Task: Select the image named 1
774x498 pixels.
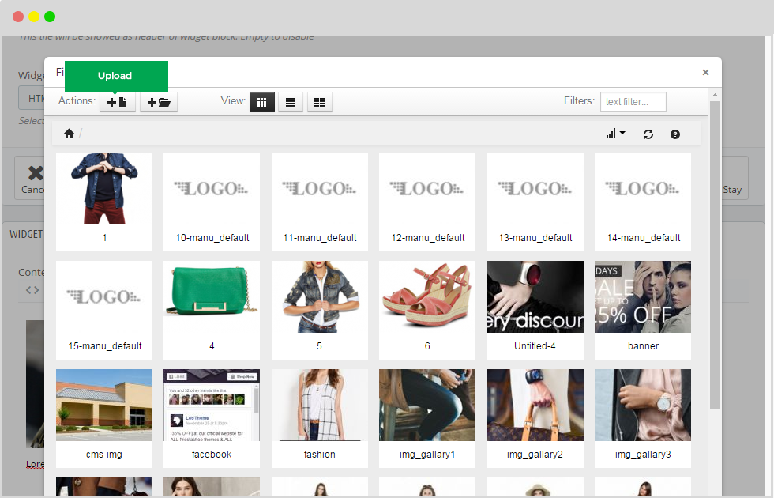Action: pos(104,188)
